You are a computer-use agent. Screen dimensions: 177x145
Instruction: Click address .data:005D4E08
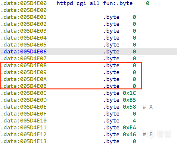click(24, 65)
